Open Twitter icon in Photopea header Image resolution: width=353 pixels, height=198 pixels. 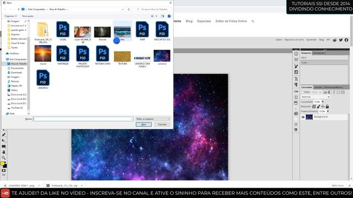pos(341,40)
